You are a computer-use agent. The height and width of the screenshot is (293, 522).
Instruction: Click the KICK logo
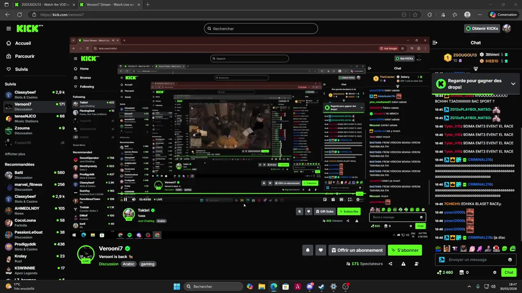(29, 28)
